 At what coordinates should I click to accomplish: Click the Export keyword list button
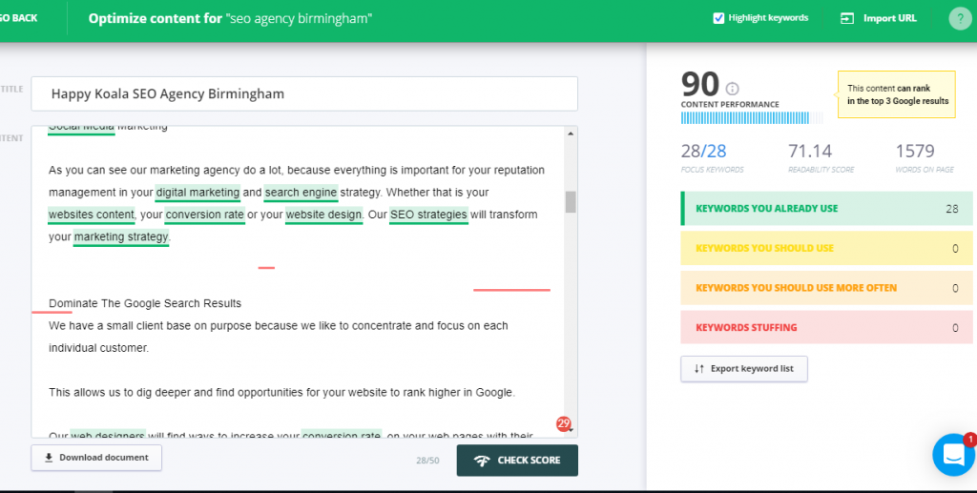(x=744, y=369)
